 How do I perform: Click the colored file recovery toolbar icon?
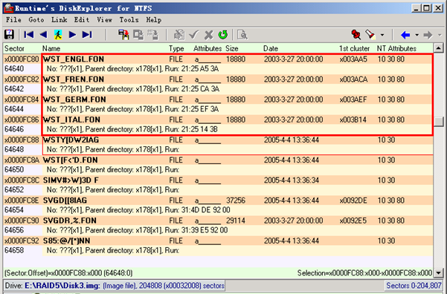point(123,35)
